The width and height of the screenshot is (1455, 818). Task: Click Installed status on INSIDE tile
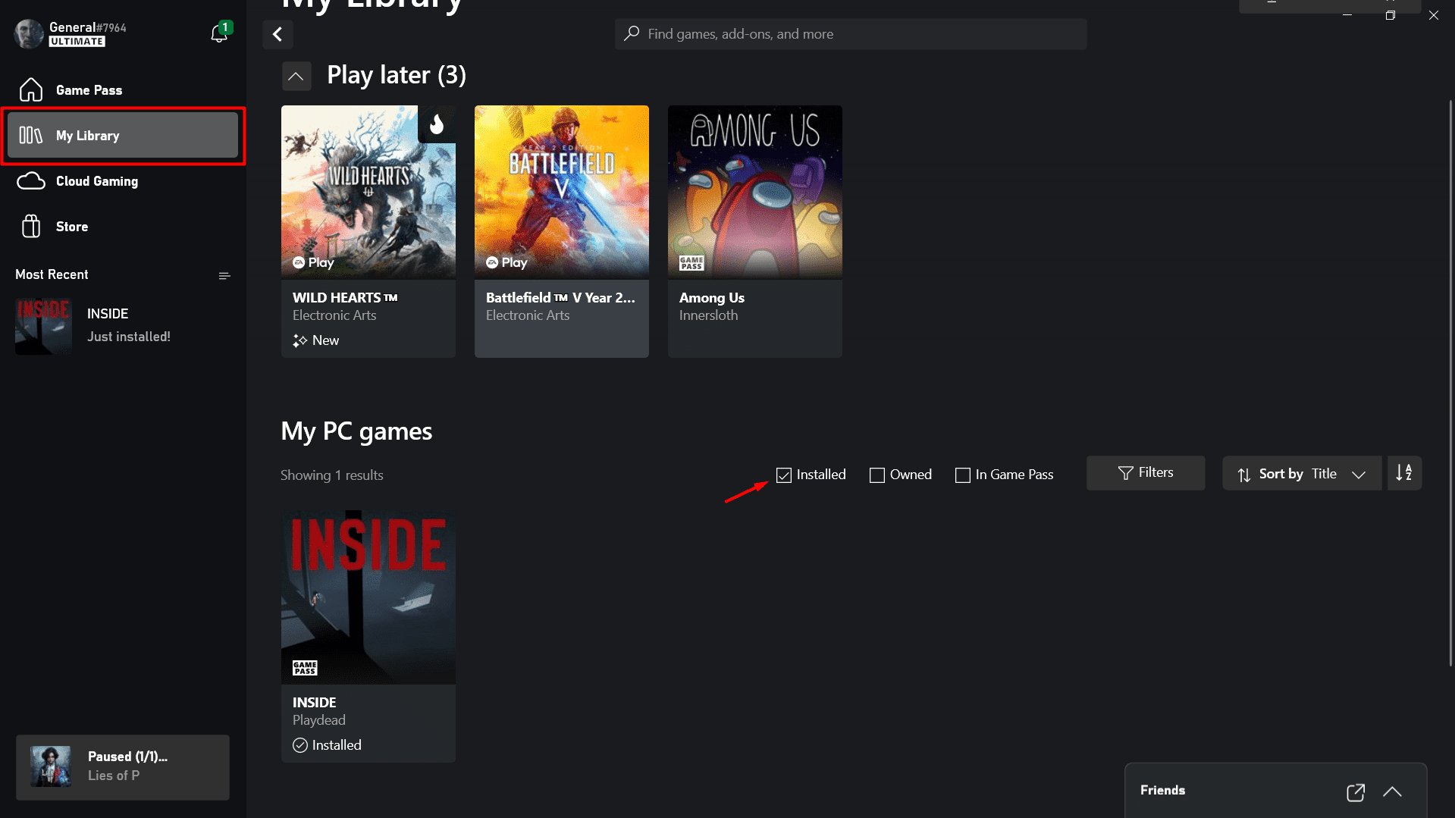point(328,745)
